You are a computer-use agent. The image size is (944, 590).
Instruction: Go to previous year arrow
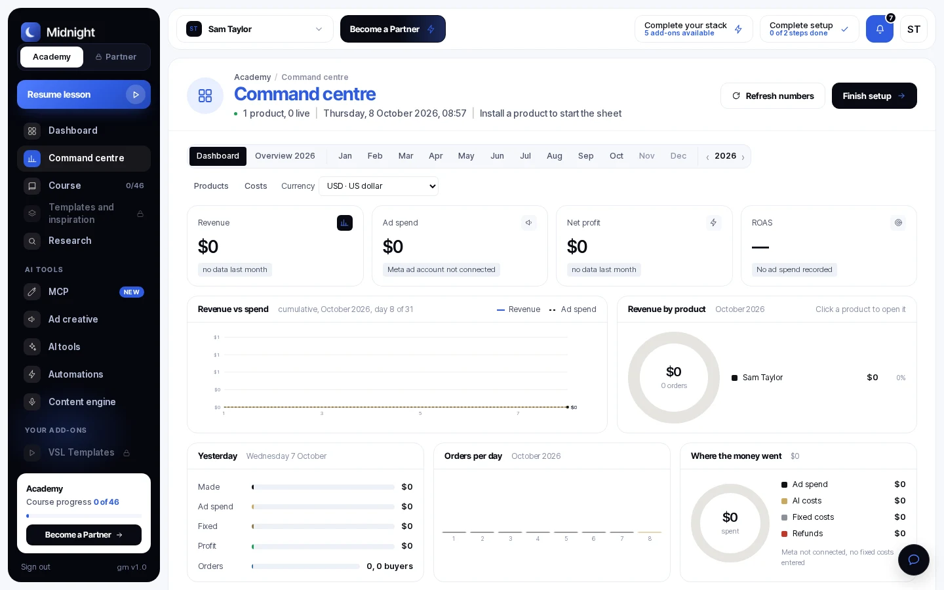[x=707, y=157]
